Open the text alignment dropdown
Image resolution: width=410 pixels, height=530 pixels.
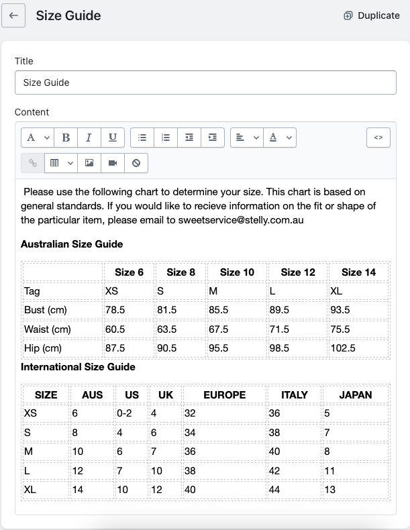246,138
